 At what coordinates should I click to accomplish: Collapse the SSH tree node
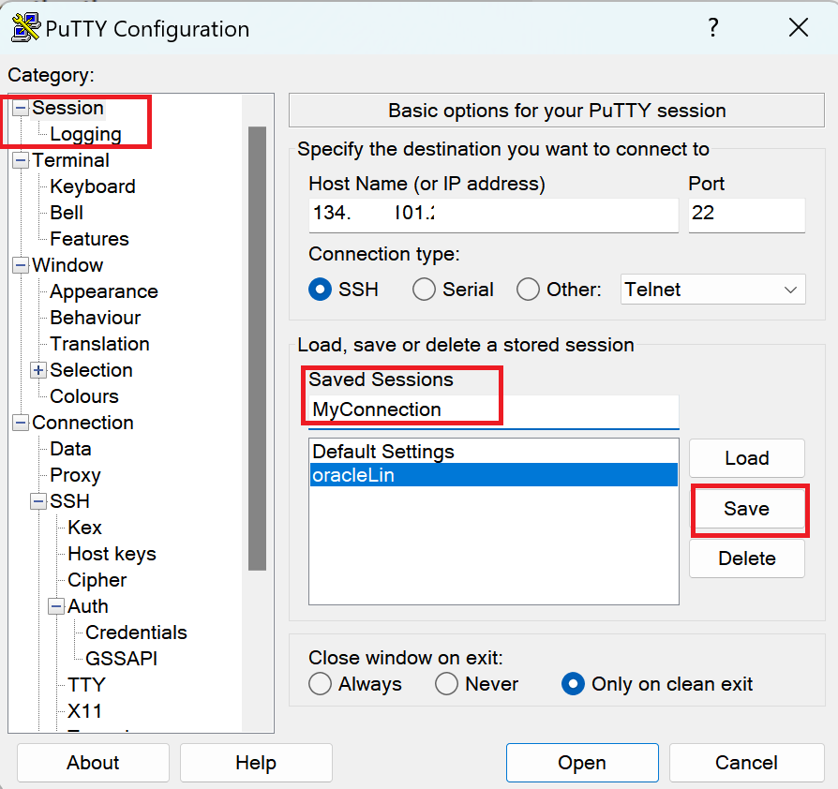click(37, 501)
